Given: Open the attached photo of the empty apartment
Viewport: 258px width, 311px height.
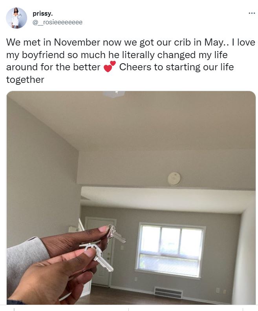Looking at the screenshot, I should [131, 198].
